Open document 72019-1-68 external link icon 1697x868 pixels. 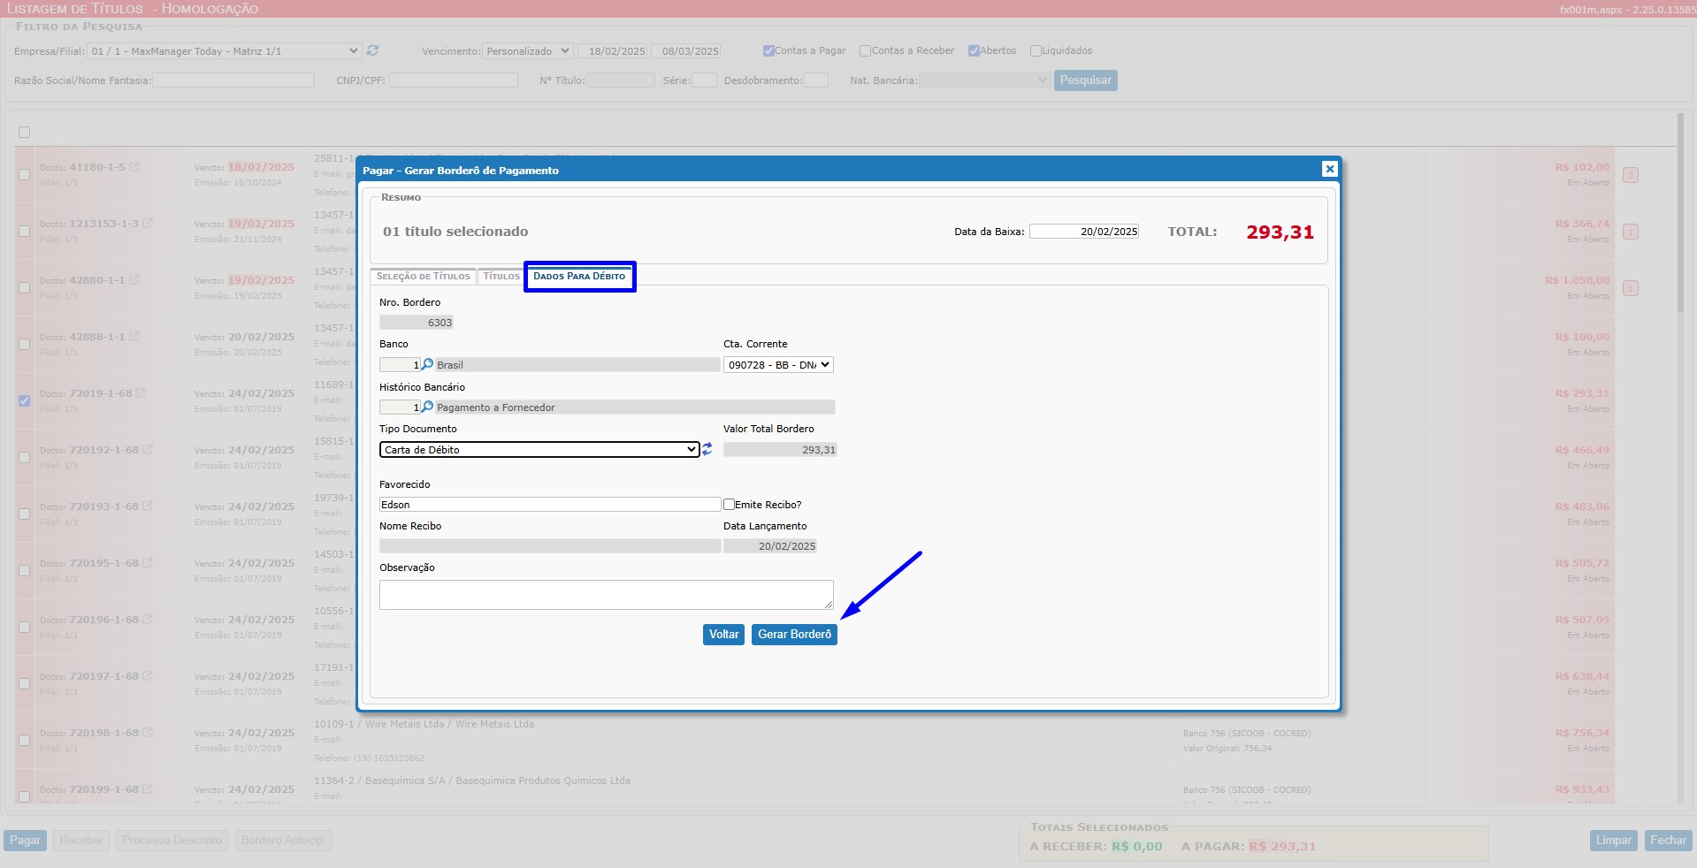141,392
